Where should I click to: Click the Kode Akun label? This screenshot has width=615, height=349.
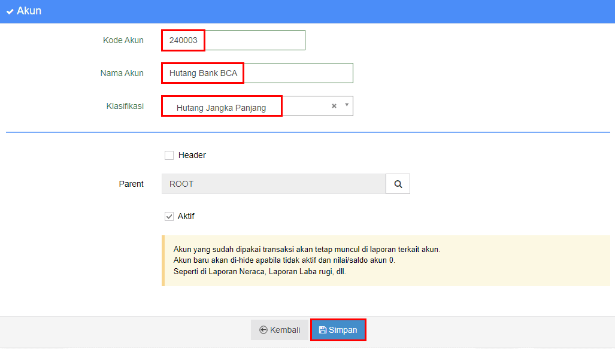tap(123, 40)
